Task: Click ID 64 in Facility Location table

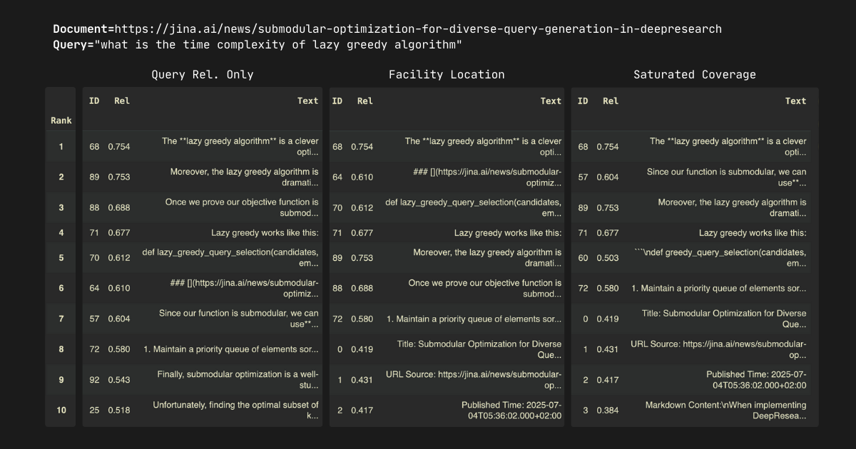Action: 337,177
